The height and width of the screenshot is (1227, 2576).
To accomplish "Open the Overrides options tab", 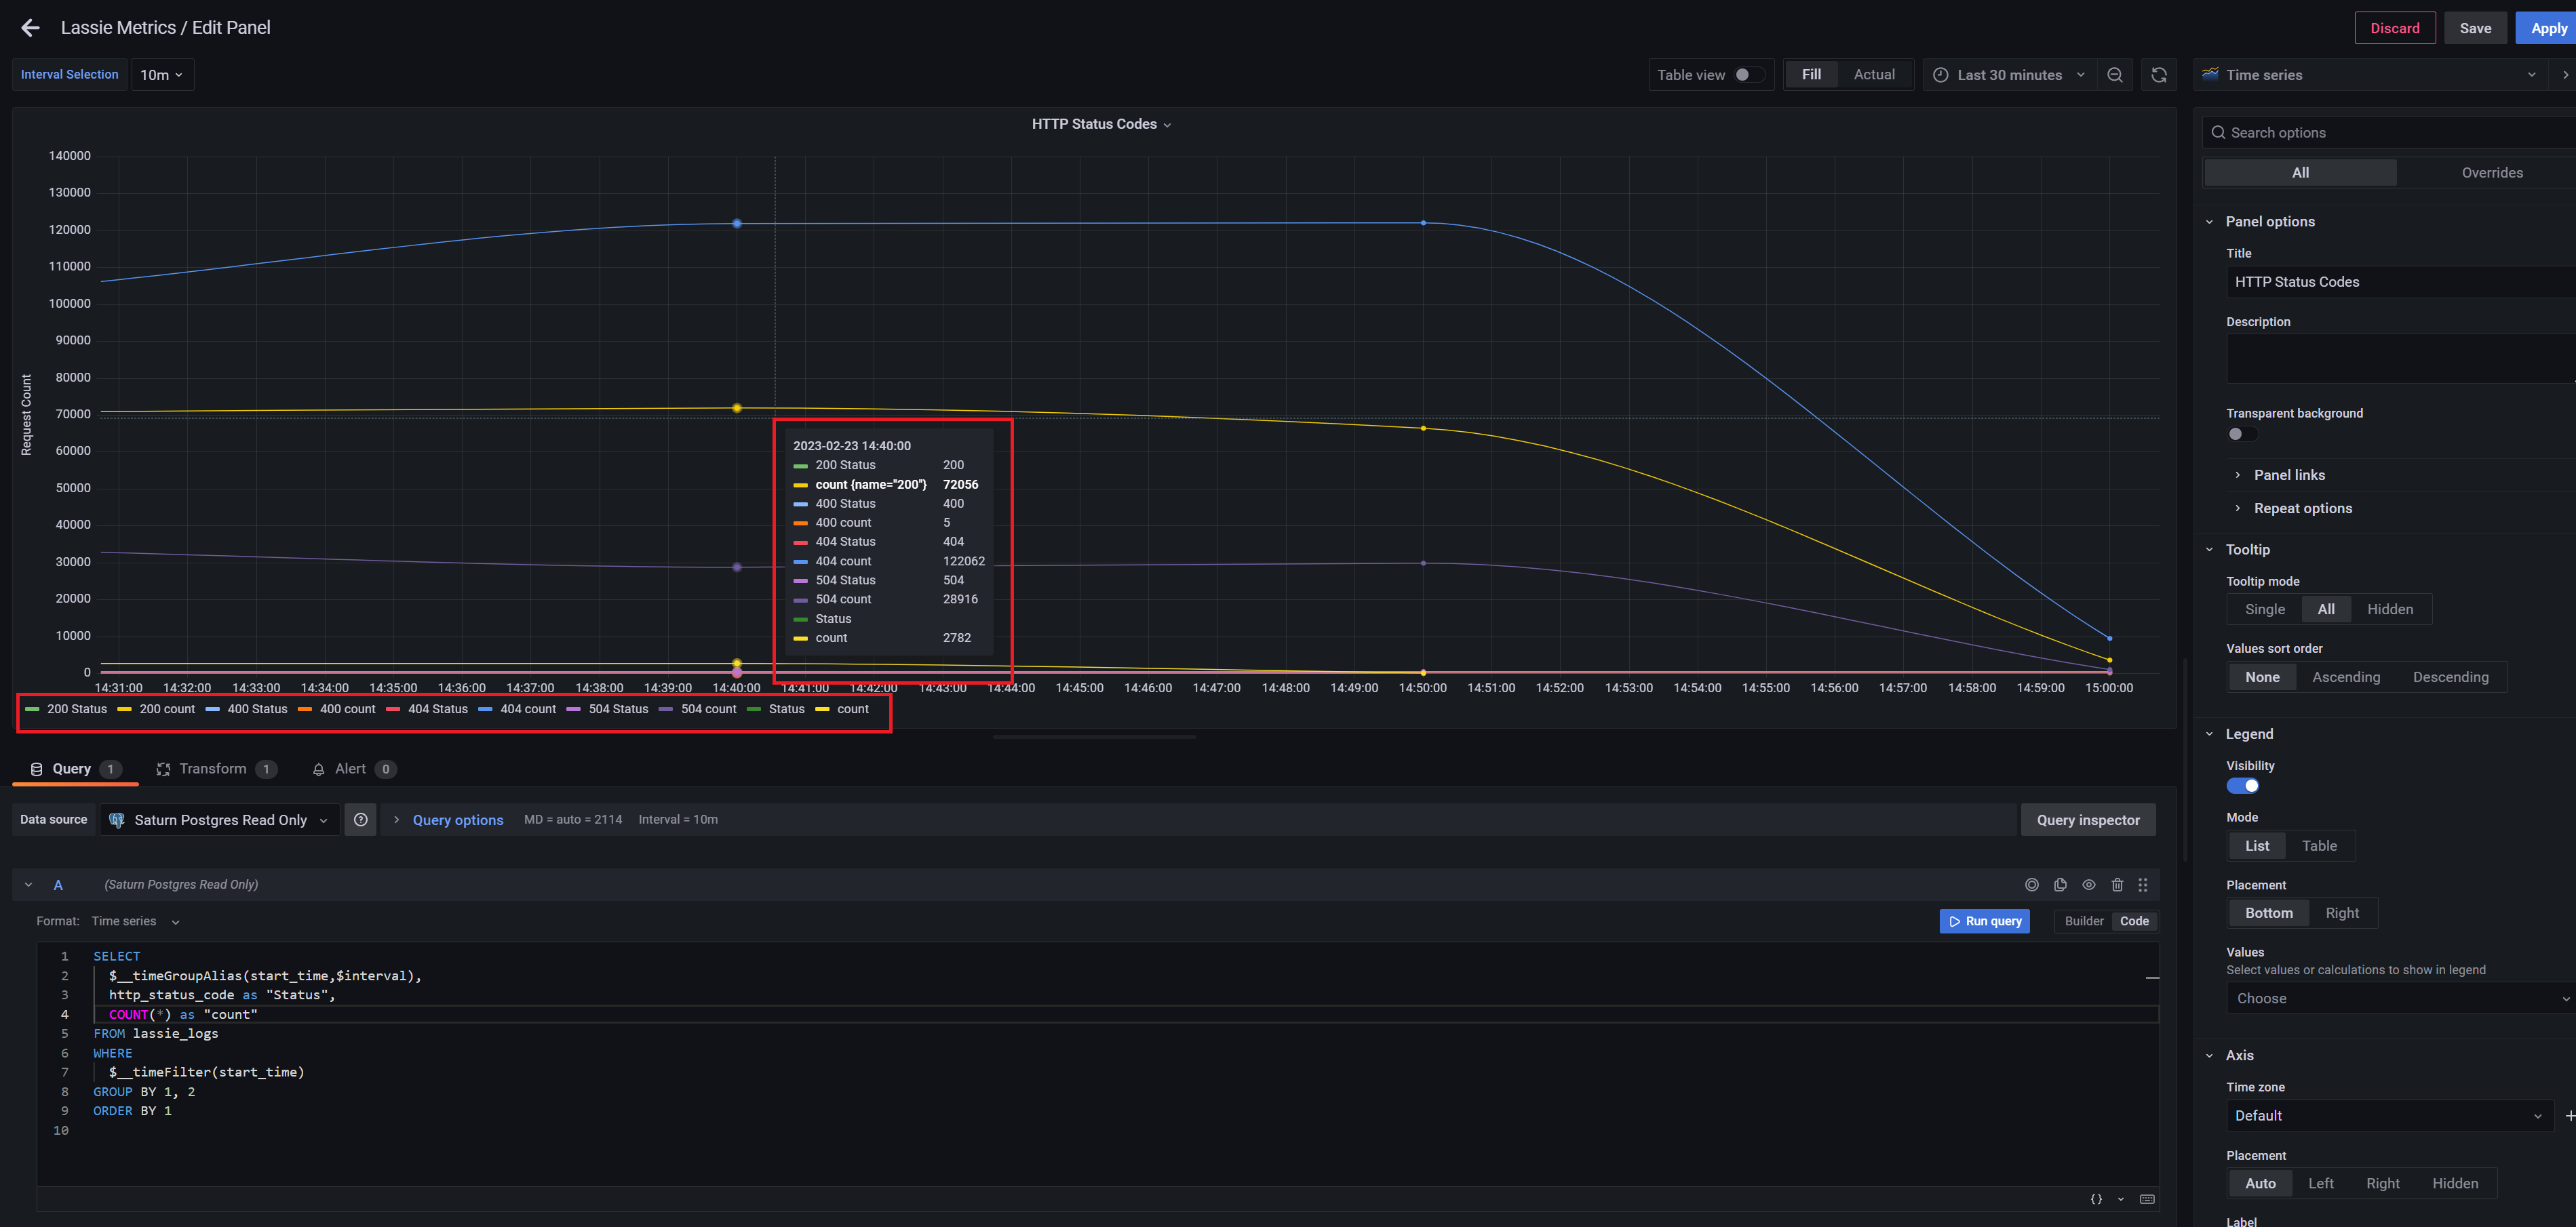I will point(2491,173).
